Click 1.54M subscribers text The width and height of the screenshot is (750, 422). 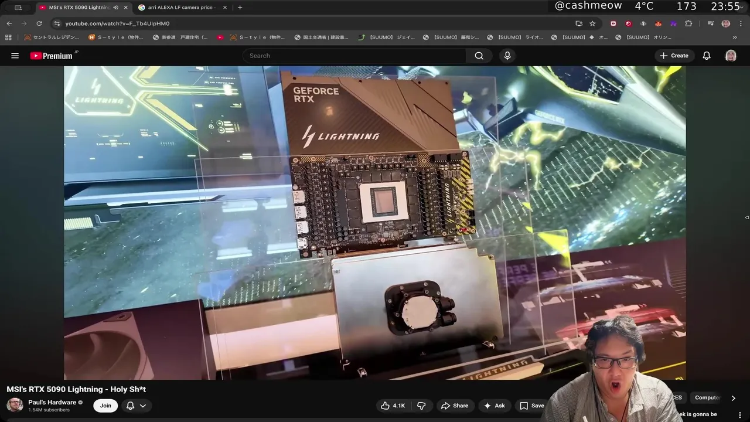(x=49, y=410)
